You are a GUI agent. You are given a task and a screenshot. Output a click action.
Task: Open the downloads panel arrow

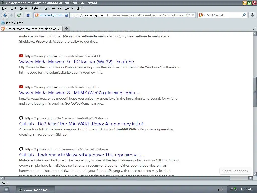click(252, 15)
